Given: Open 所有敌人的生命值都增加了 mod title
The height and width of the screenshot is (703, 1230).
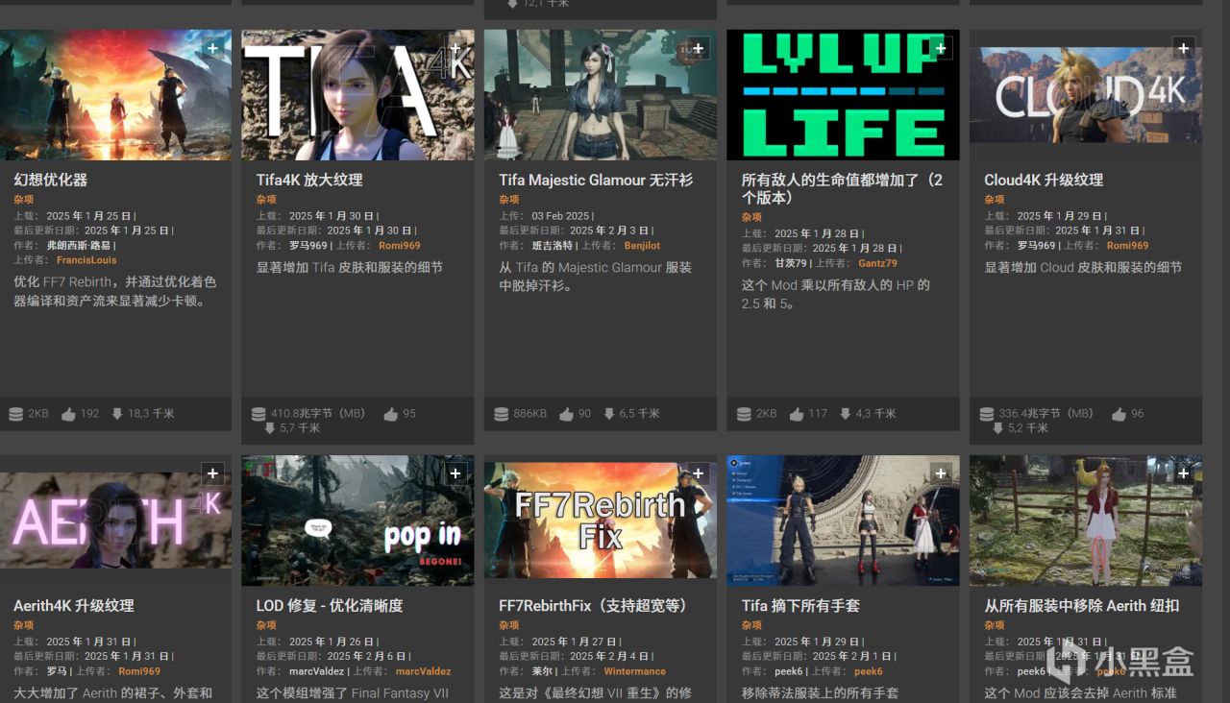Looking at the screenshot, I should click(x=843, y=188).
